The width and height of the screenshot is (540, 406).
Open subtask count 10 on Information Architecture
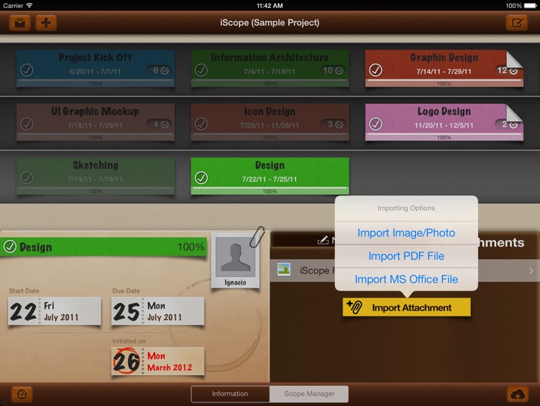(333, 71)
